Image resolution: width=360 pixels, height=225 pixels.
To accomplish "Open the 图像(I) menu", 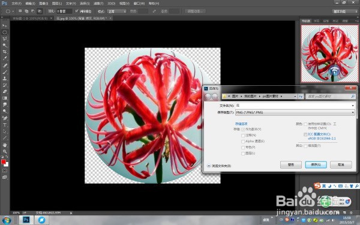I will (x=43, y=4).
